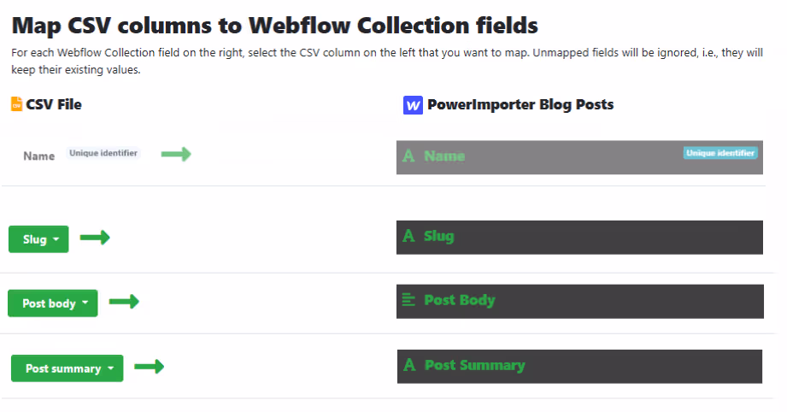Click the green arrow next to Post body dropdown
787x412 pixels.
coord(124,302)
